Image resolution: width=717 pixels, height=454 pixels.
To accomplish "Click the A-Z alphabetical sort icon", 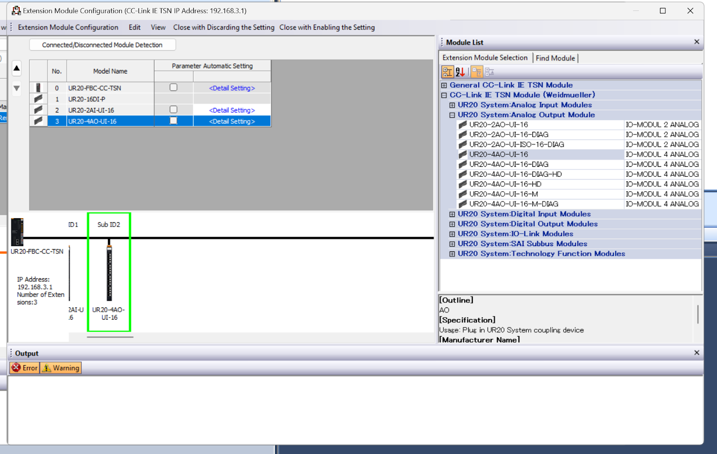I will point(460,72).
